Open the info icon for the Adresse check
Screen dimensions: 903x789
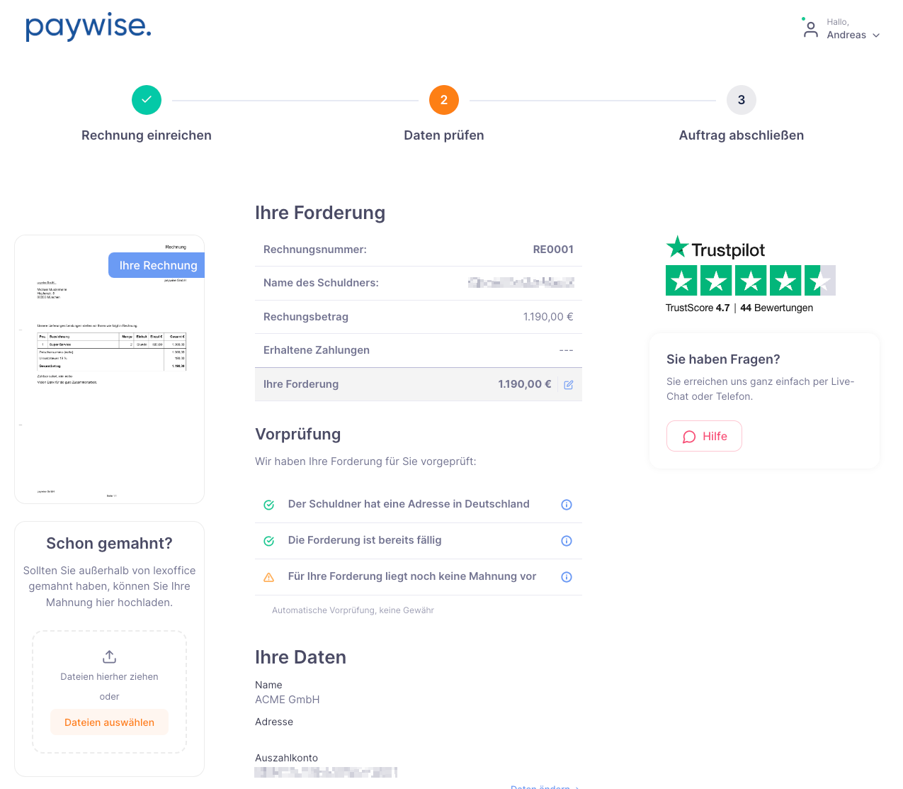(x=566, y=504)
